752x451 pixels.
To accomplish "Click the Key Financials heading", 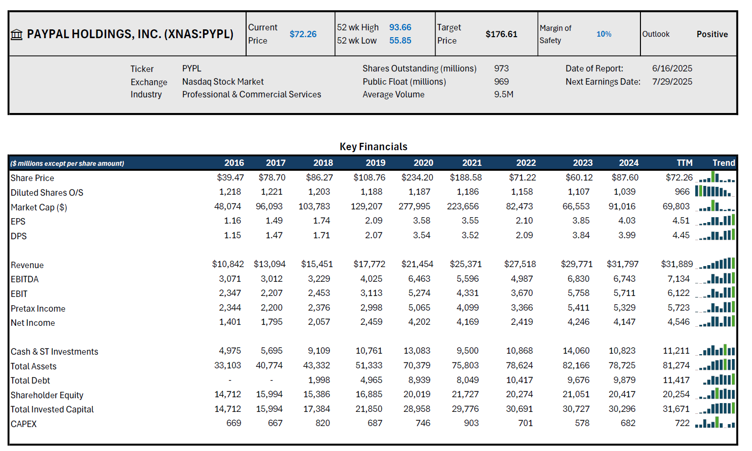I will [x=373, y=147].
